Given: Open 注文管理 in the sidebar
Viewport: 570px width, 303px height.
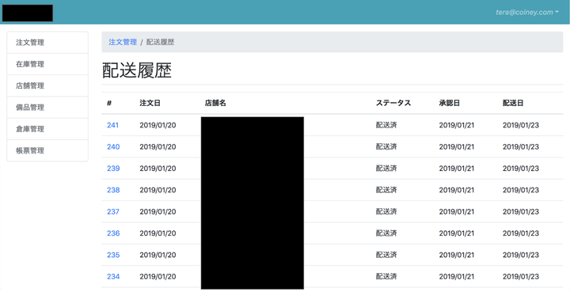Looking at the screenshot, I should coord(47,43).
